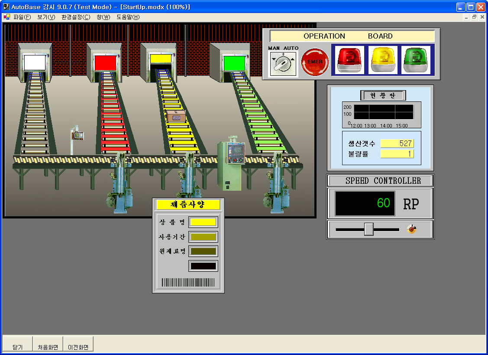This screenshot has height=355, width=488.
Task: Click the cardboard box on yellow conveyor
Action: pyautogui.click(x=176, y=116)
